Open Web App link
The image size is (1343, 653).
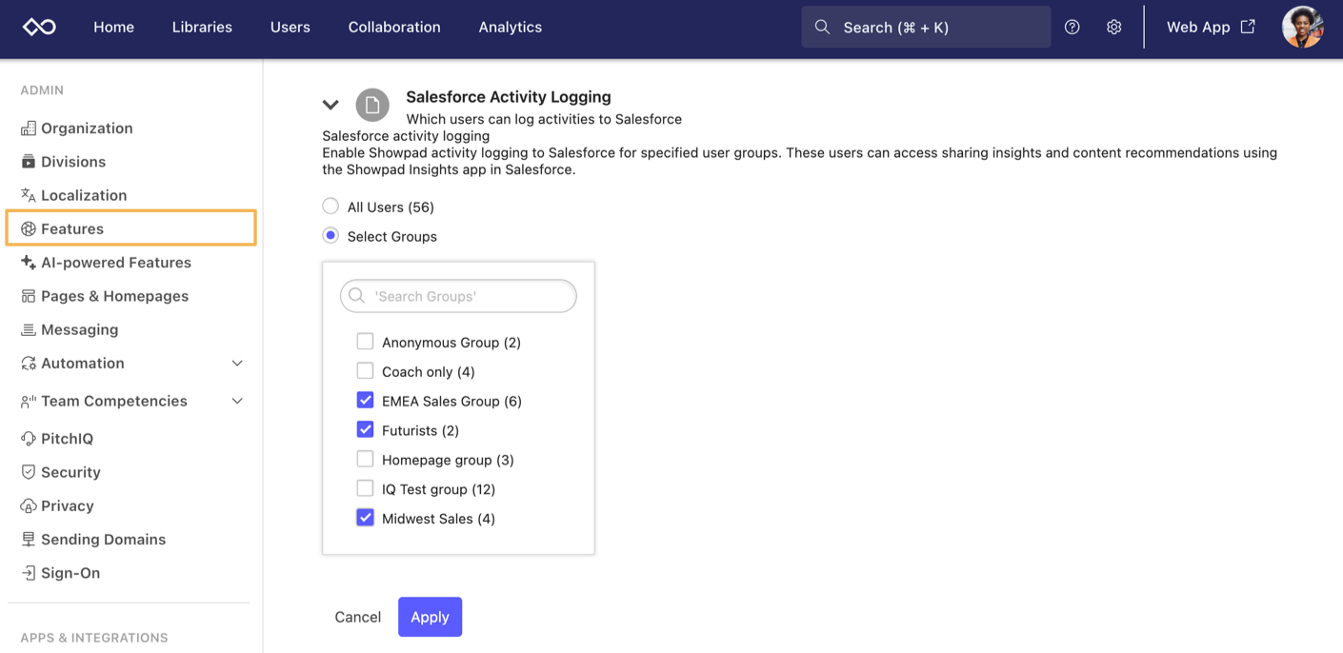click(1211, 27)
